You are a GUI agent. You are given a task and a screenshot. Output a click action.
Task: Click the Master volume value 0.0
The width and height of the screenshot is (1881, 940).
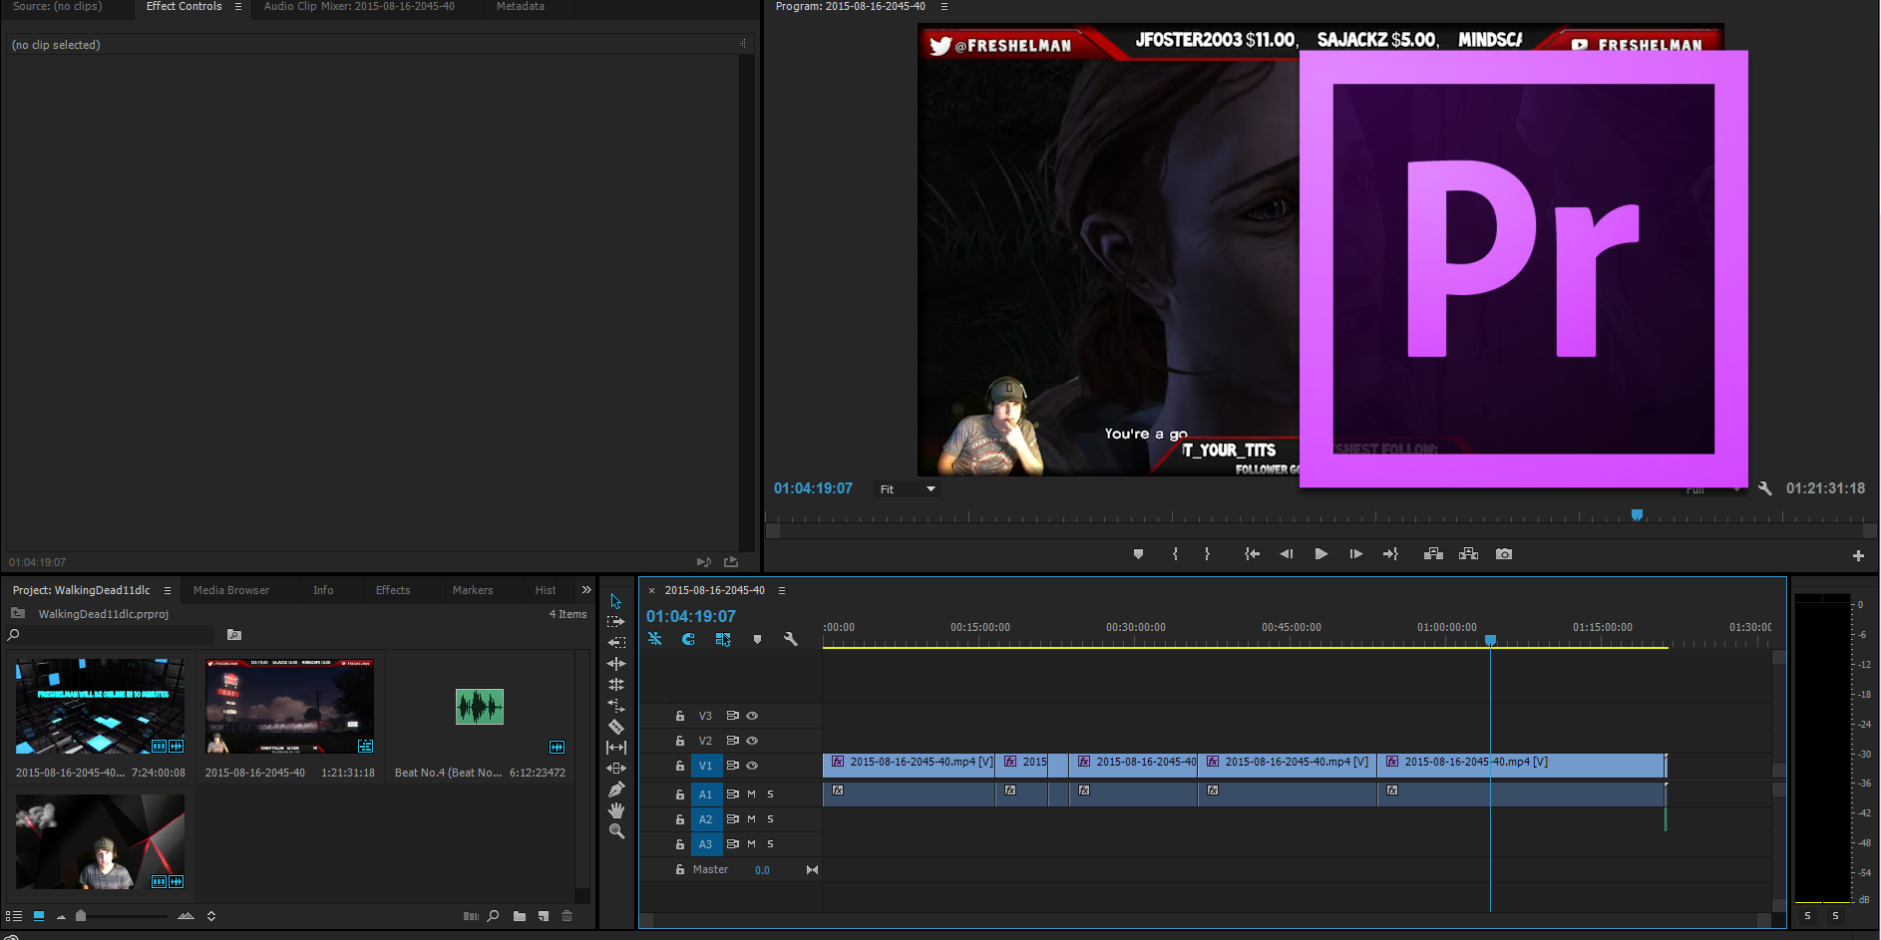(762, 870)
